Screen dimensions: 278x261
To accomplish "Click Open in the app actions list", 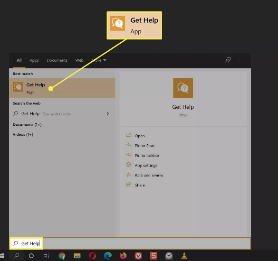I will tap(140, 136).
